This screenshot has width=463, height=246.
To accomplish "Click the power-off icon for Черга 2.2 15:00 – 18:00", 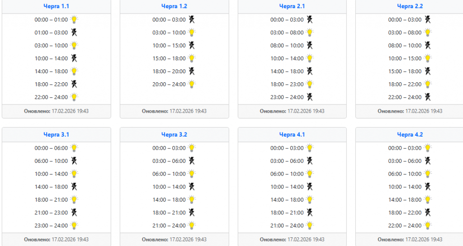I will 428,71.
